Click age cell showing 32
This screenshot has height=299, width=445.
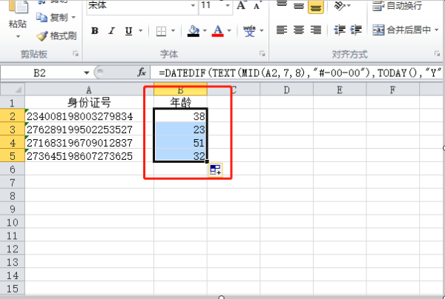click(x=180, y=155)
